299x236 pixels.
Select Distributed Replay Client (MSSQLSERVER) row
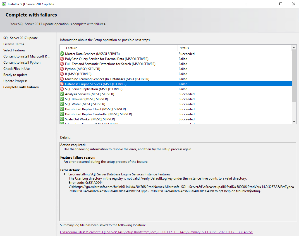(x=176, y=109)
